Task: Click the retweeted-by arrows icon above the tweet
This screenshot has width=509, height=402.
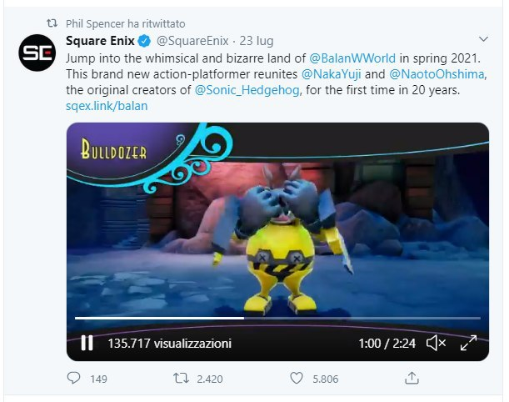Action: (52, 23)
